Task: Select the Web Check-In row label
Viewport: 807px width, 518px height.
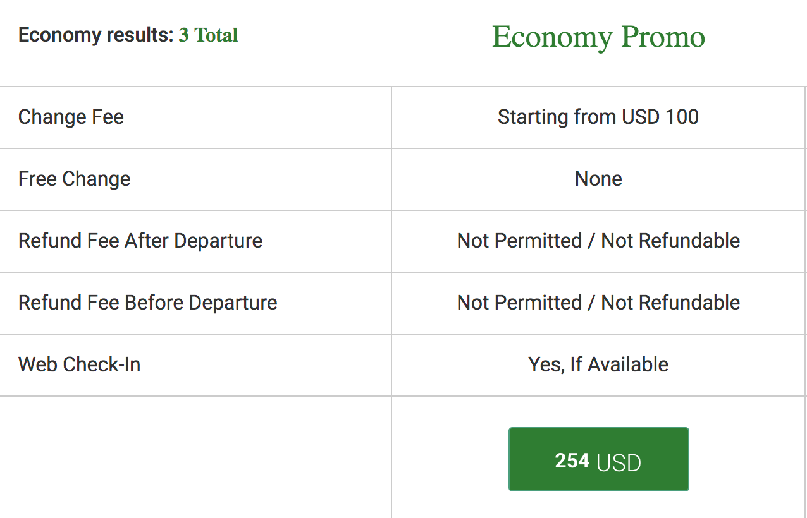Action: pyautogui.click(x=79, y=364)
